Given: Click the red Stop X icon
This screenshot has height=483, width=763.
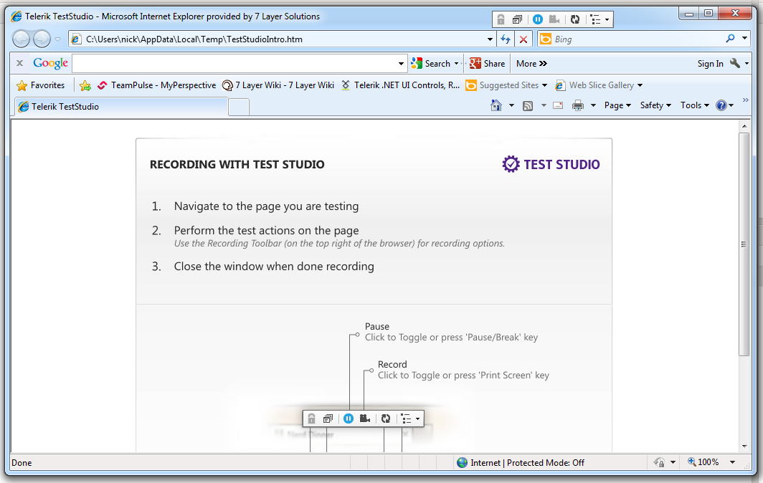Looking at the screenshot, I should pyautogui.click(x=523, y=39).
